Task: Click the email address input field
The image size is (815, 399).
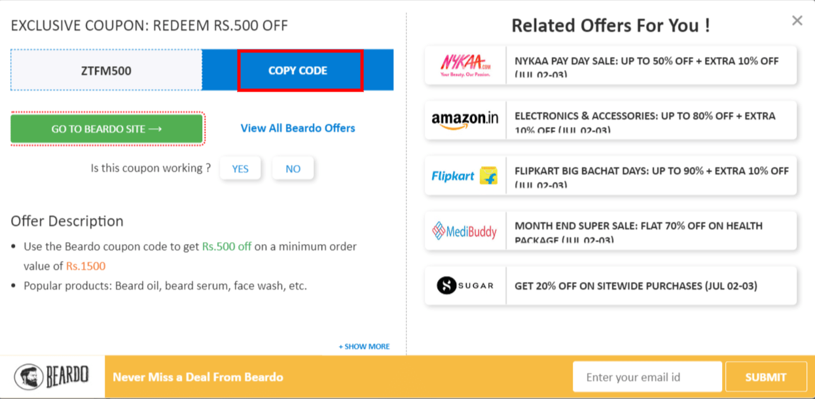Action: [x=647, y=376]
